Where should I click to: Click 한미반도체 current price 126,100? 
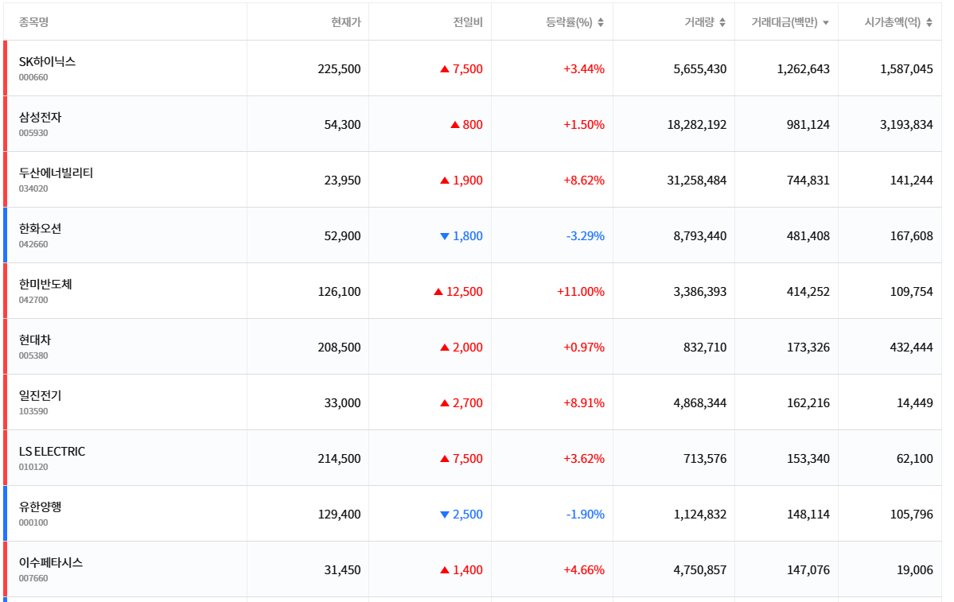[339, 292]
